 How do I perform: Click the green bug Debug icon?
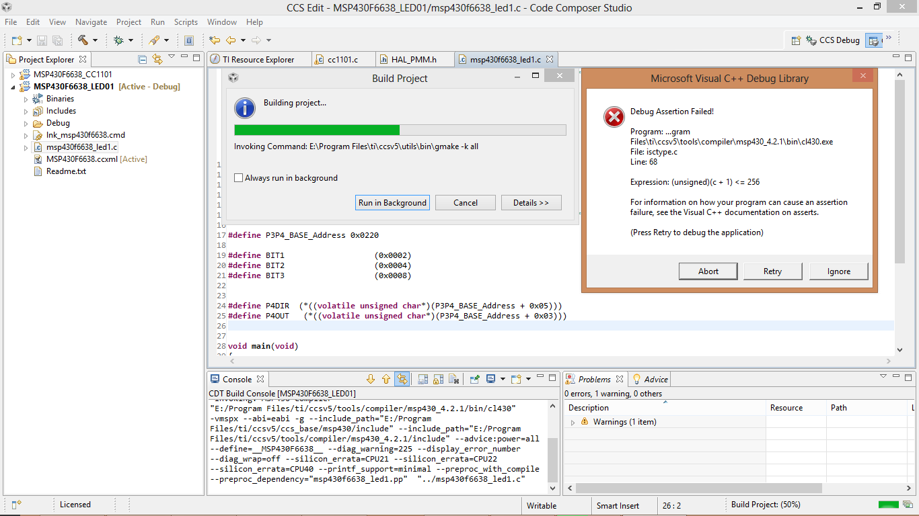coord(119,40)
